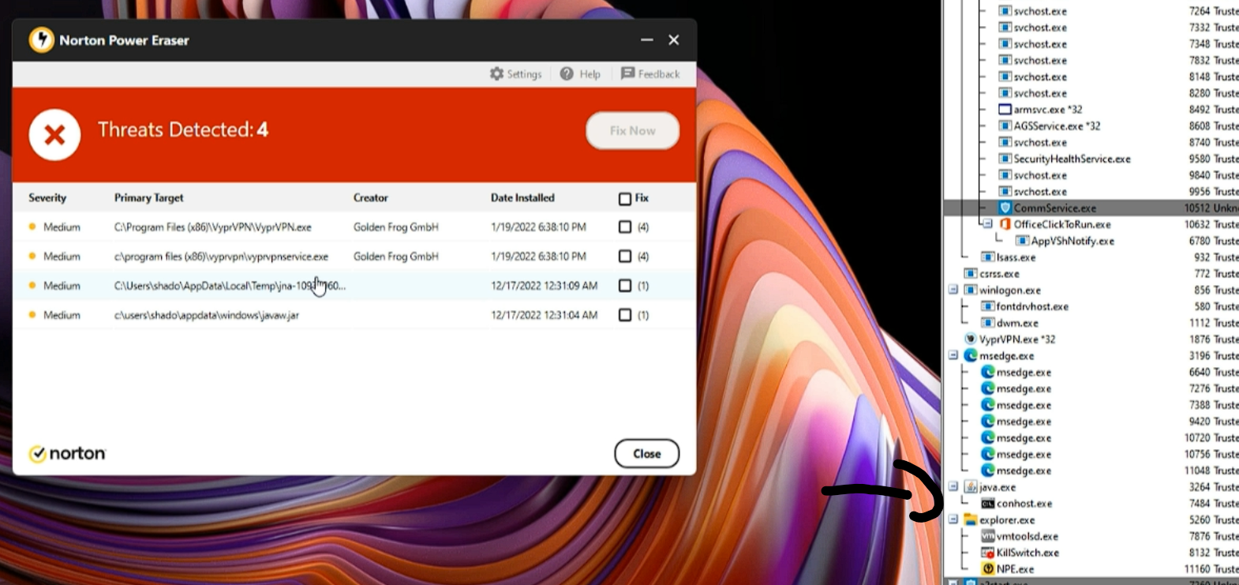Collapse the winlogon.exe process tree
Screen dimensions: 1239x585
(953, 291)
